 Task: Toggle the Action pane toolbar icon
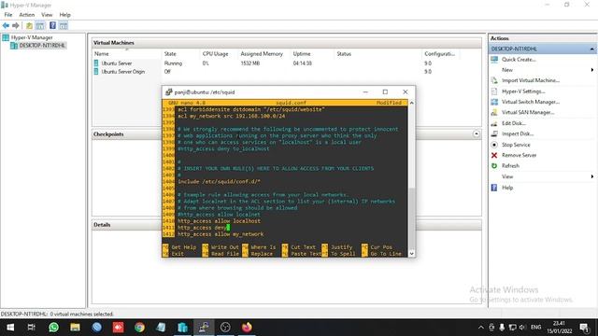tap(64, 25)
